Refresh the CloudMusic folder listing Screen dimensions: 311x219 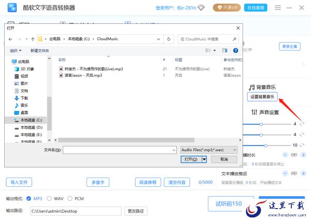169,39
